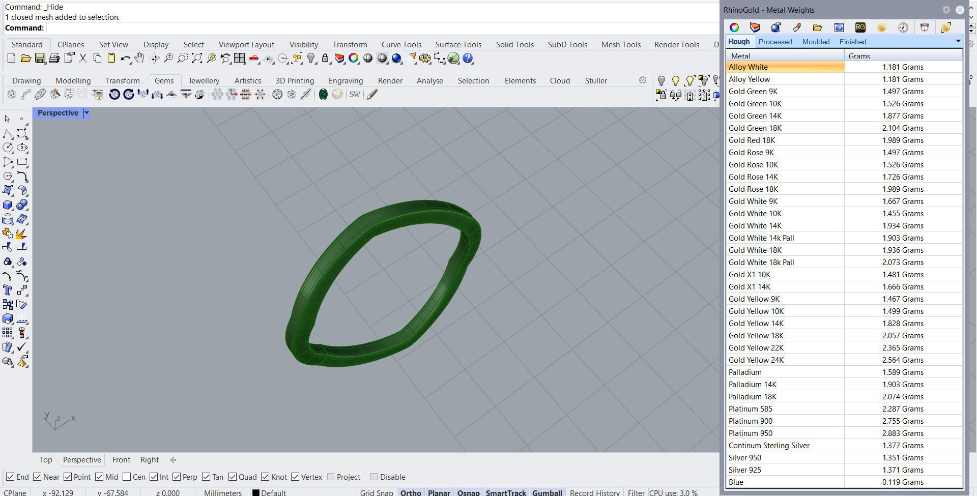The width and height of the screenshot is (977, 496).
Task: Toggle Grid Snap in status bar
Action: [x=377, y=492]
